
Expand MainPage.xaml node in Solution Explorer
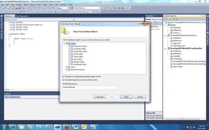click(x=168, y=46)
